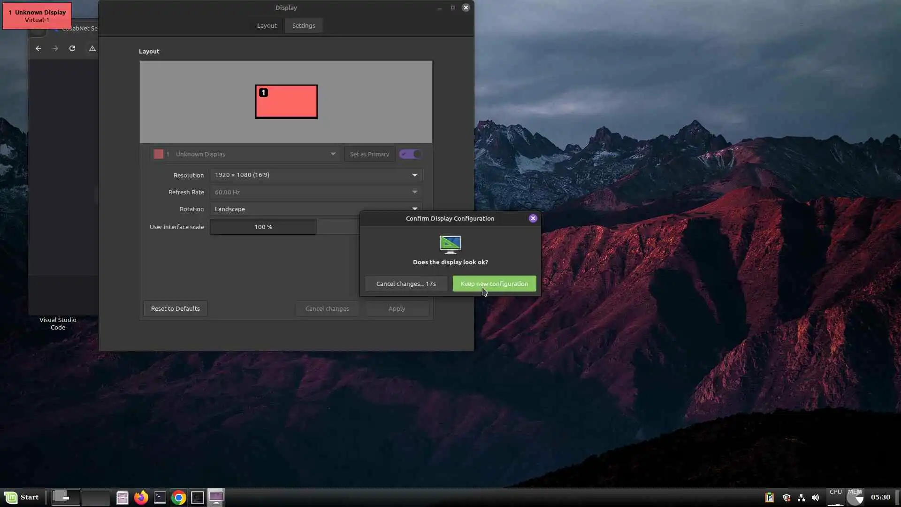Open Google Chrome in the taskbar
The height and width of the screenshot is (507, 901).
coord(178,497)
